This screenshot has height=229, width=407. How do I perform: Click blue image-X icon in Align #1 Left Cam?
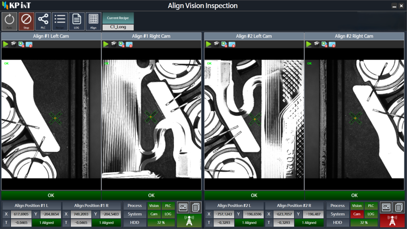29,44
